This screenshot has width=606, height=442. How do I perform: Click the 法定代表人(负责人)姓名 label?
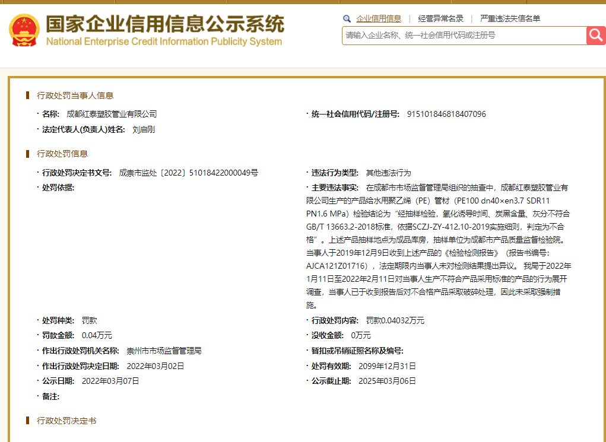(84, 129)
